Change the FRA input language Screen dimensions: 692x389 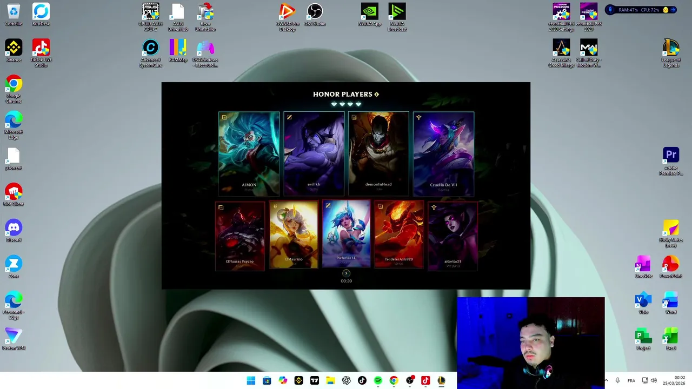(x=631, y=381)
